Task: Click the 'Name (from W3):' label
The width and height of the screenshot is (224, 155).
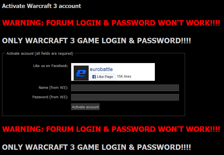Action: pos(53,87)
